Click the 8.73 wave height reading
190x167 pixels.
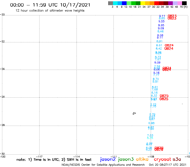pyautogui.click(x=158, y=57)
